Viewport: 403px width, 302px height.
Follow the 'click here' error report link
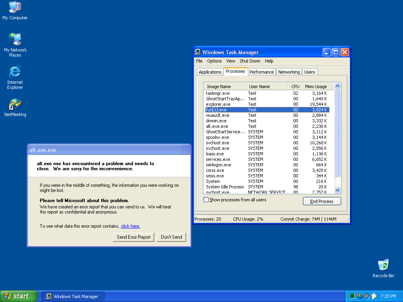130,226
